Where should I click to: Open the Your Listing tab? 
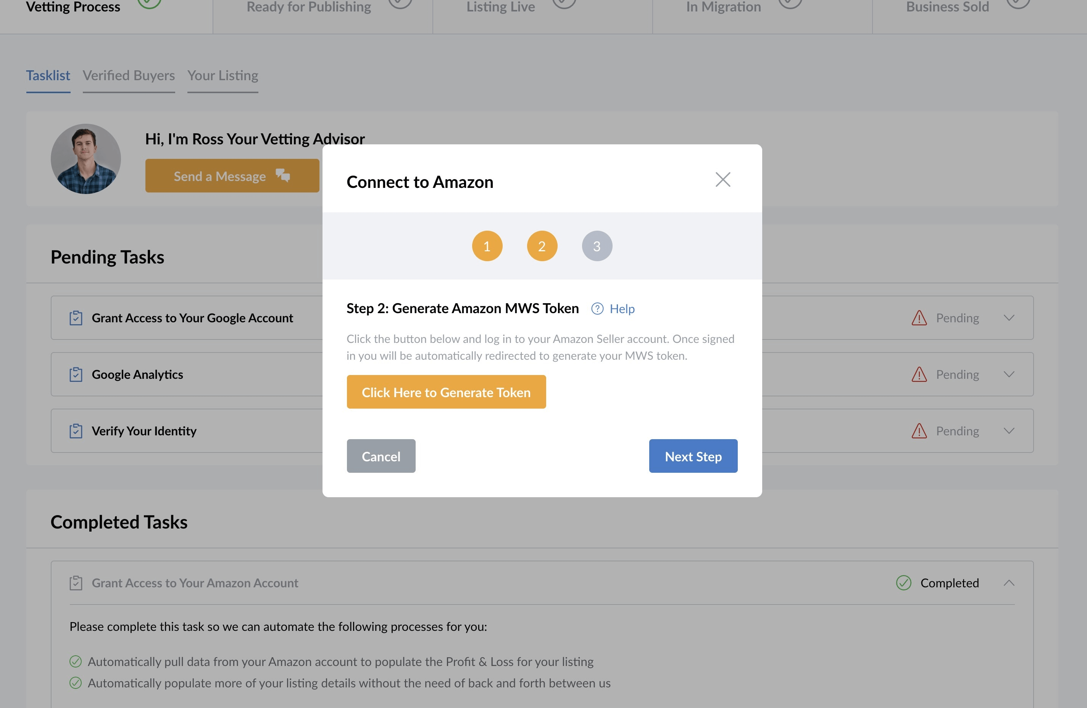click(223, 75)
